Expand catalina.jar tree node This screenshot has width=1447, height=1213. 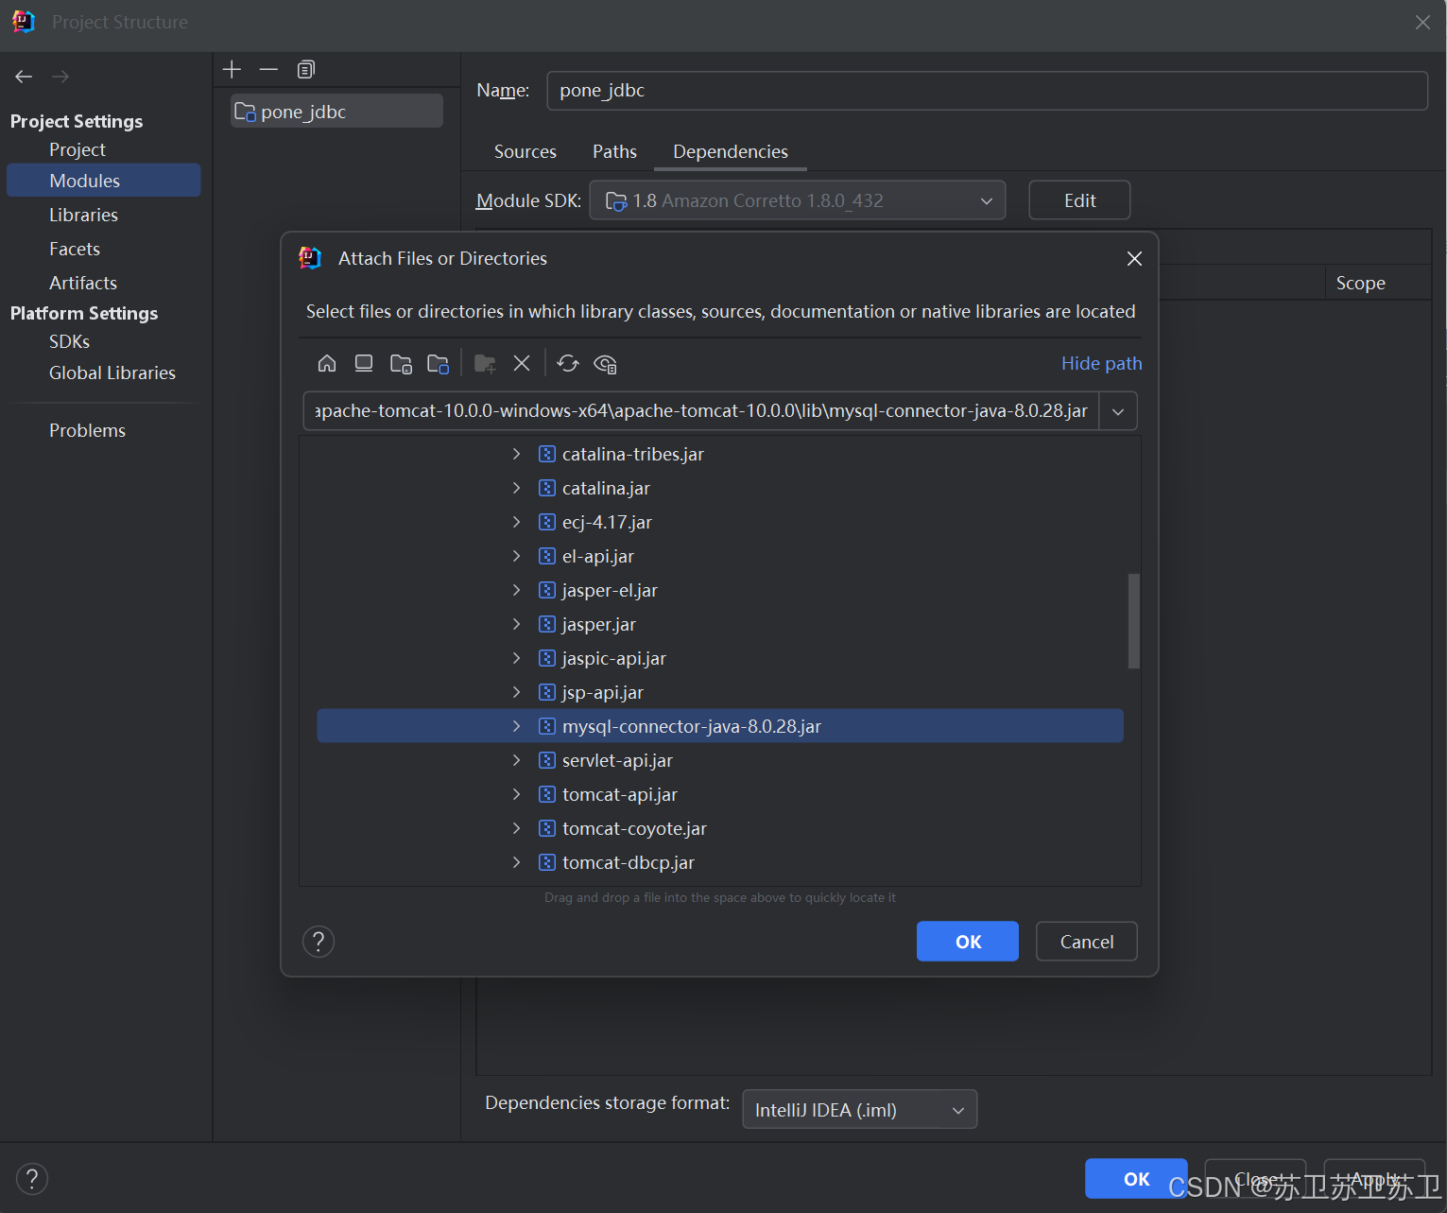pyautogui.click(x=516, y=488)
